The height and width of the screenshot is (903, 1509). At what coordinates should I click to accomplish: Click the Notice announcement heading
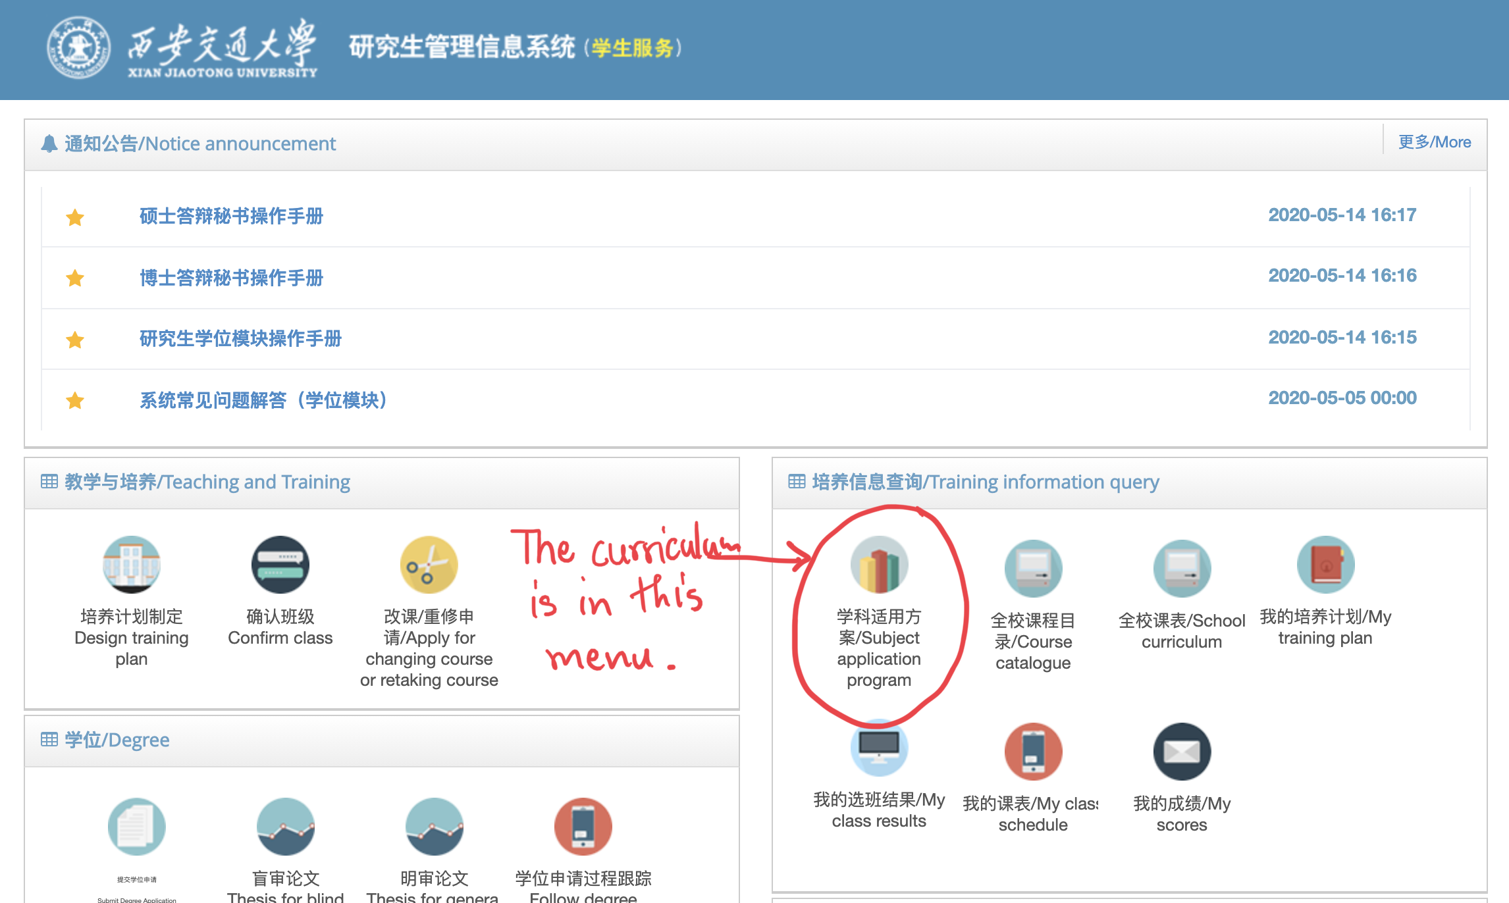point(200,143)
